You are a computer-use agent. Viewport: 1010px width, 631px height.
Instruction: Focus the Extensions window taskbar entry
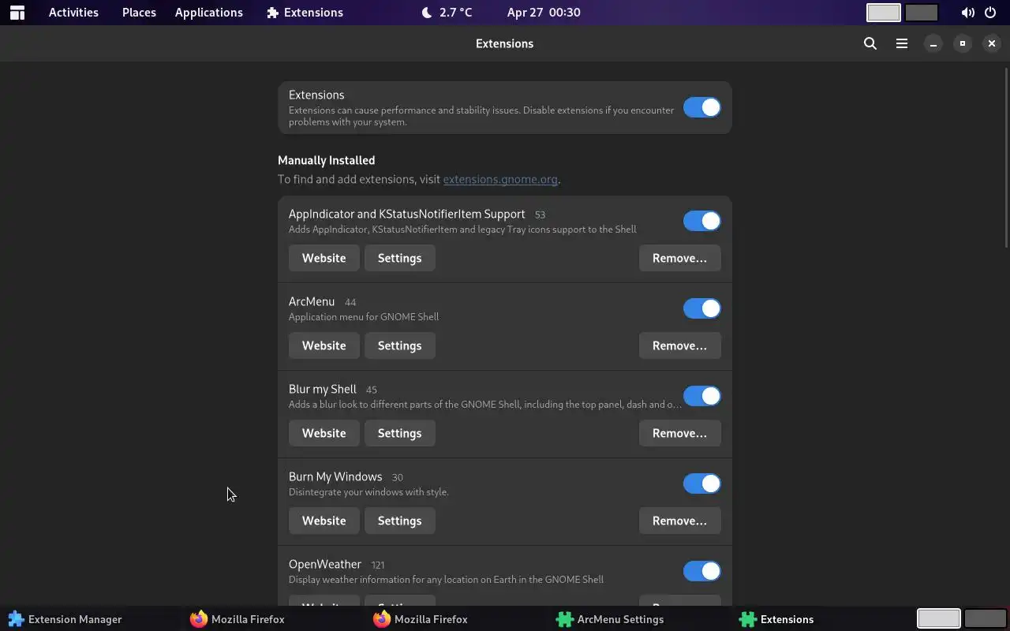(776, 619)
